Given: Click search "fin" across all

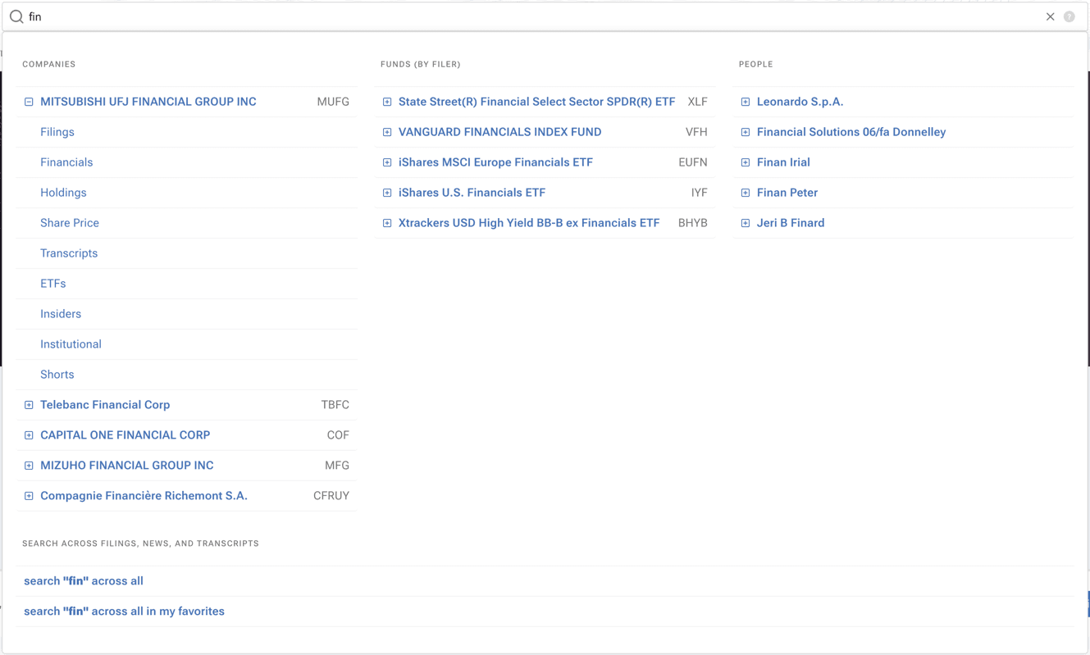Looking at the screenshot, I should click(x=84, y=581).
